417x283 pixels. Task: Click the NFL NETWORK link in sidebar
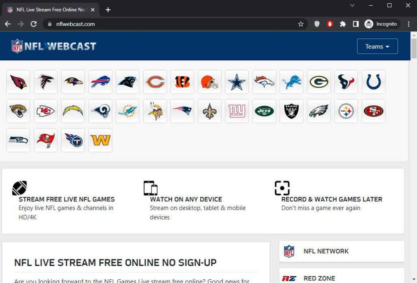326,251
